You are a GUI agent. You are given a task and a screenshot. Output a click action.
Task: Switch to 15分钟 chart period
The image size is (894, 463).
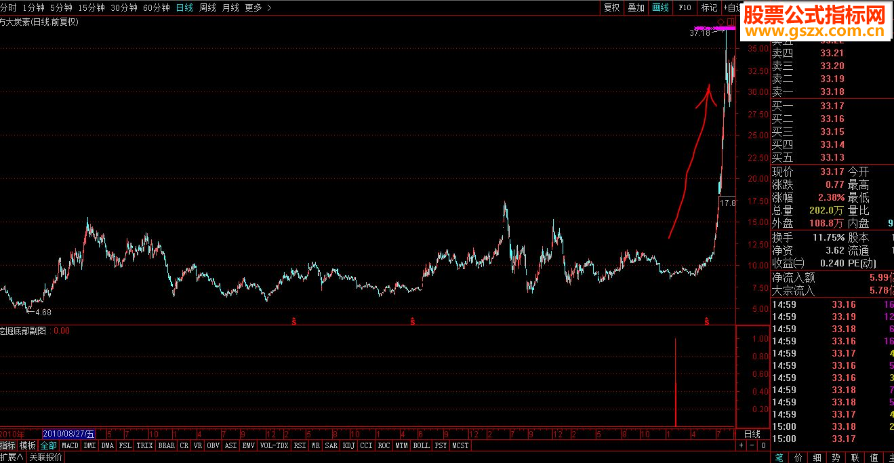tap(92, 7)
